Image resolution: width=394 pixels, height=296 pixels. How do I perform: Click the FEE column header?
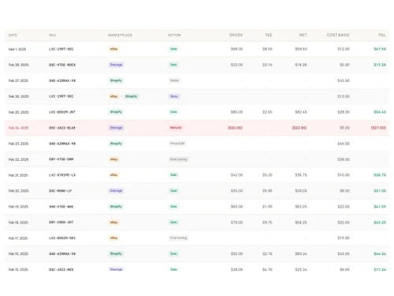pos(269,35)
